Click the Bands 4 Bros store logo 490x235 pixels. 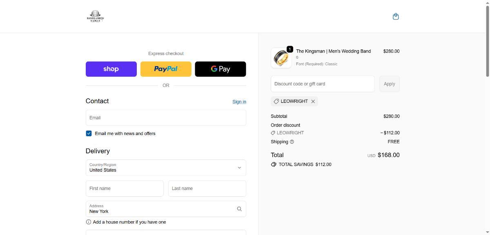(x=95, y=16)
